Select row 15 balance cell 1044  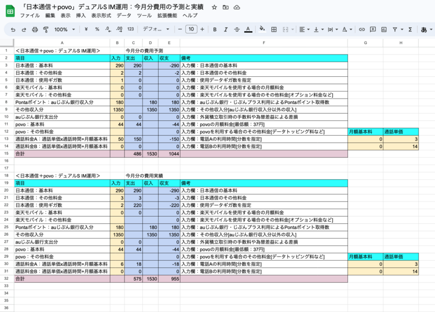[x=169, y=154]
